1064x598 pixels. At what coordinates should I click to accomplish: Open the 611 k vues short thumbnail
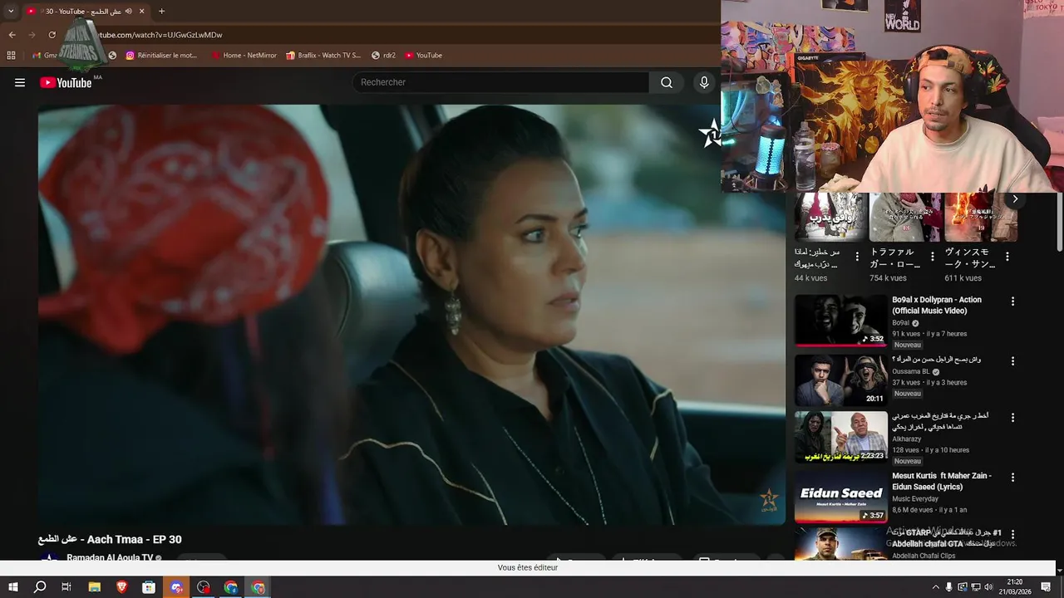point(980,217)
